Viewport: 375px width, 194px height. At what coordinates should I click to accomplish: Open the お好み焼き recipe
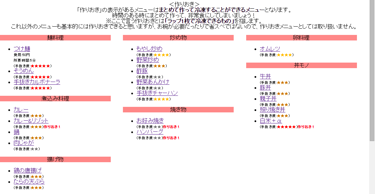150,121
